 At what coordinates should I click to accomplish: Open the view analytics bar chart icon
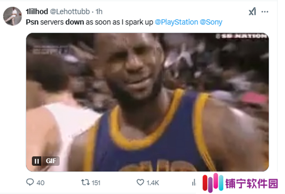pos(194,182)
